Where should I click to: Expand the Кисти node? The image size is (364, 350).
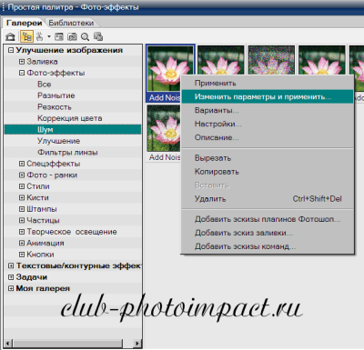pos(22,197)
